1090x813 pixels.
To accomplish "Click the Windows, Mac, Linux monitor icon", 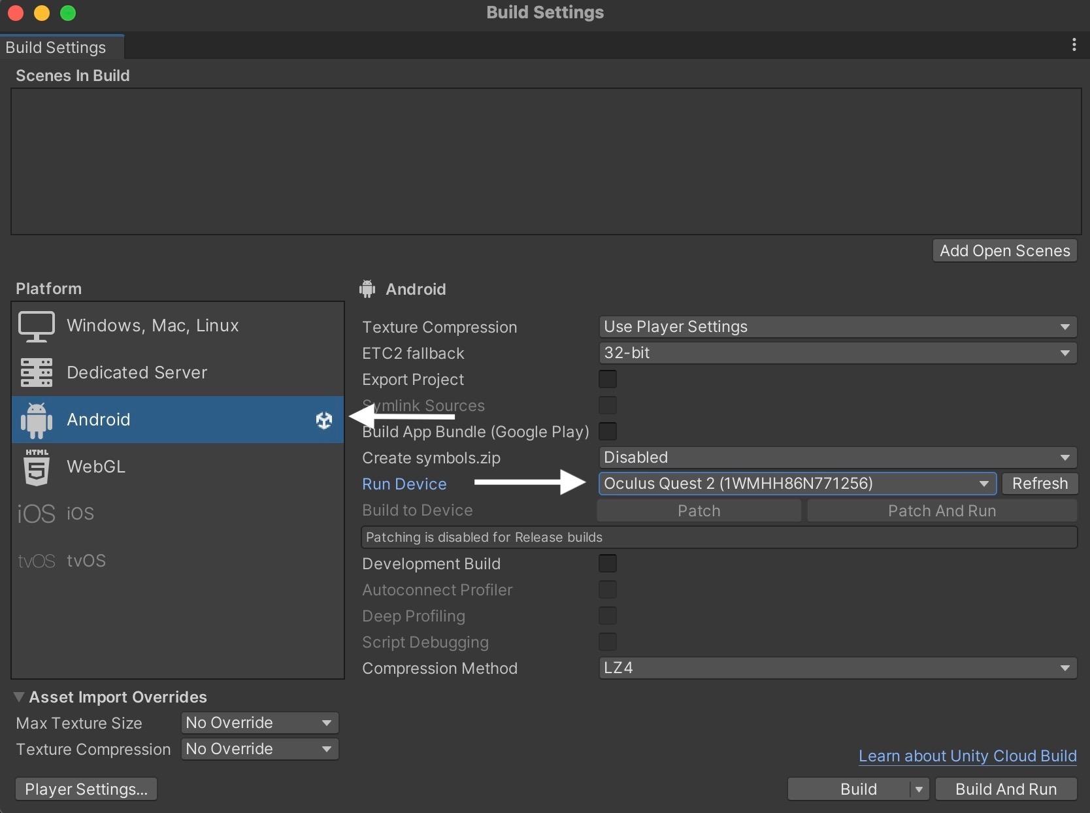I will click(37, 326).
